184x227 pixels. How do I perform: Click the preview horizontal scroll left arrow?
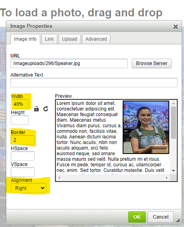59,178
